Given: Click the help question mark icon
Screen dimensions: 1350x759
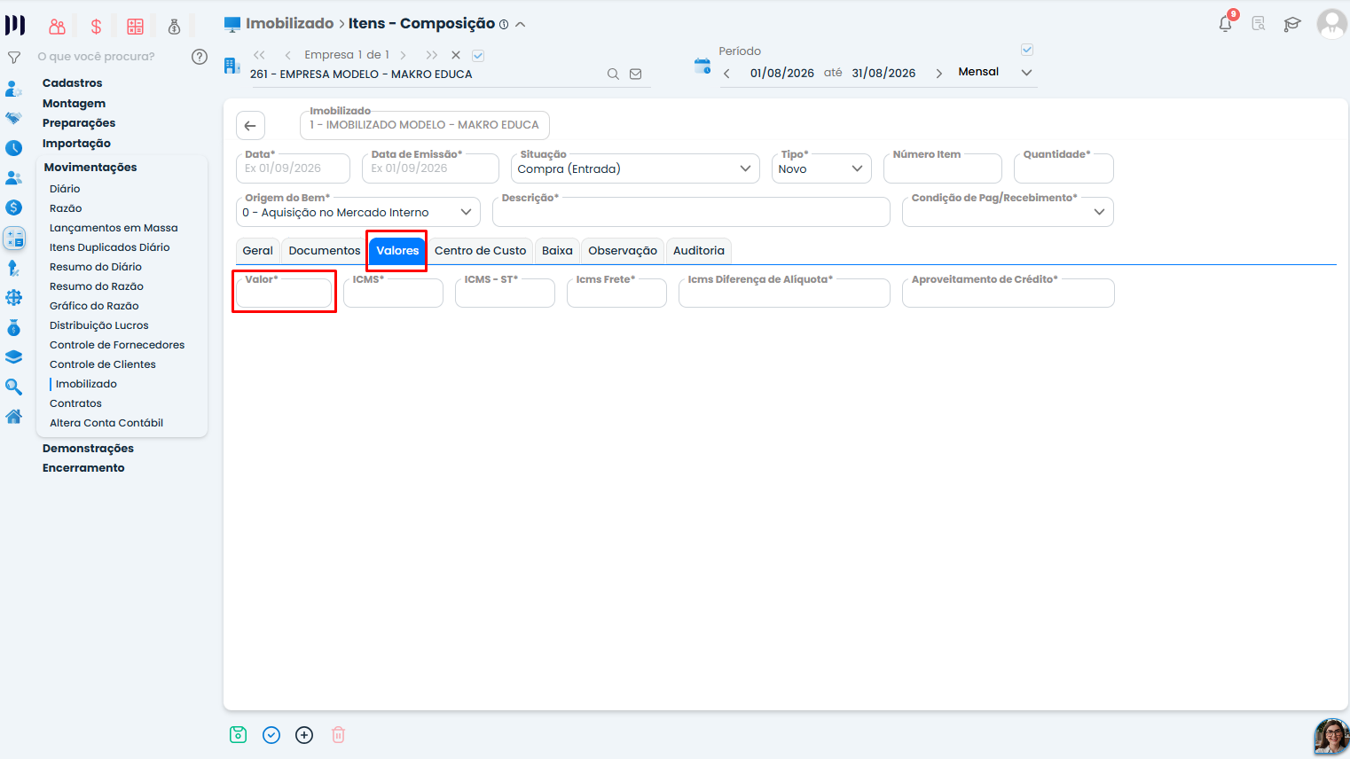Looking at the screenshot, I should tap(200, 57).
